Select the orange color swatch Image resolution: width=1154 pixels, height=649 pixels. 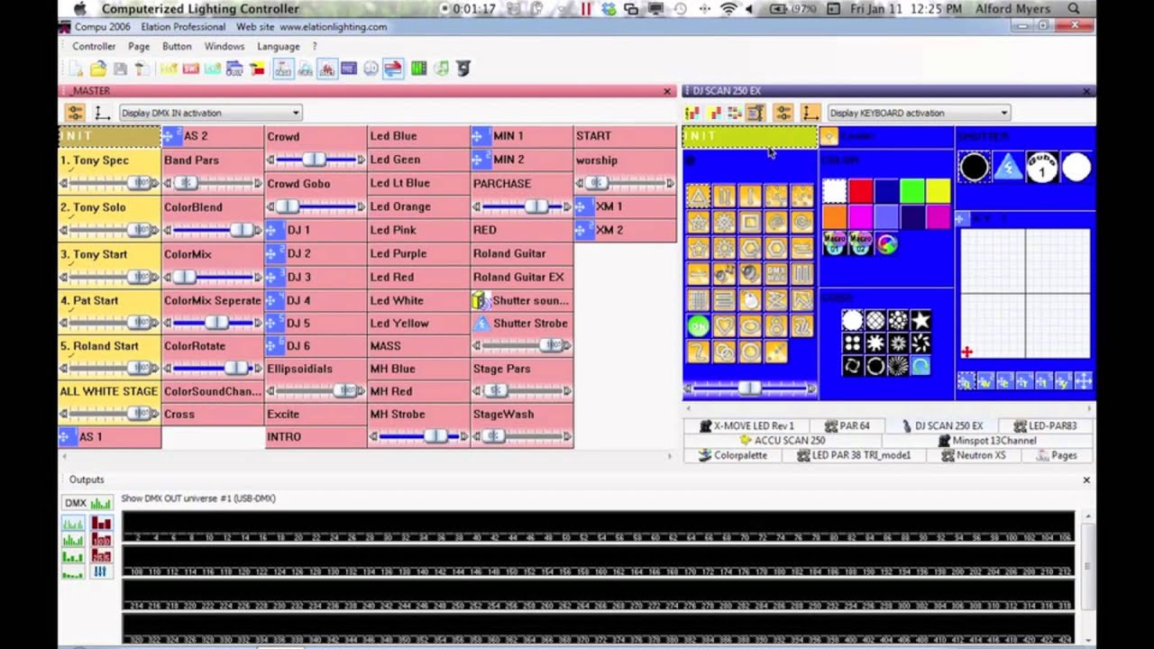click(835, 217)
